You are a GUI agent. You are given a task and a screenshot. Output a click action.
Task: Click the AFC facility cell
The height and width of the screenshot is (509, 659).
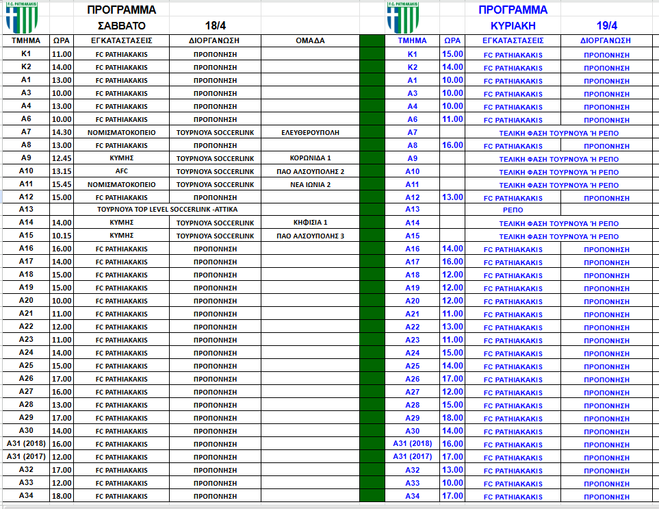click(x=122, y=171)
